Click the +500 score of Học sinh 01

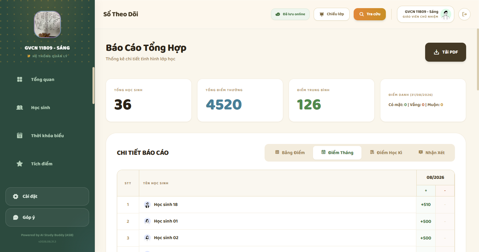click(426, 221)
